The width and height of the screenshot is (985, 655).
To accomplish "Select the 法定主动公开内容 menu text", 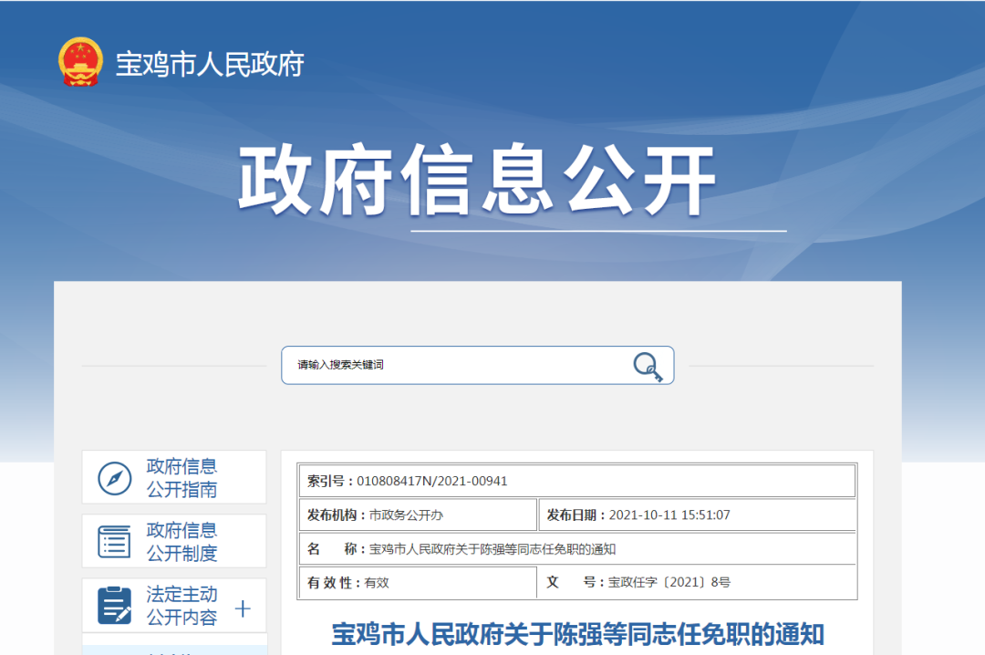I will click(181, 606).
